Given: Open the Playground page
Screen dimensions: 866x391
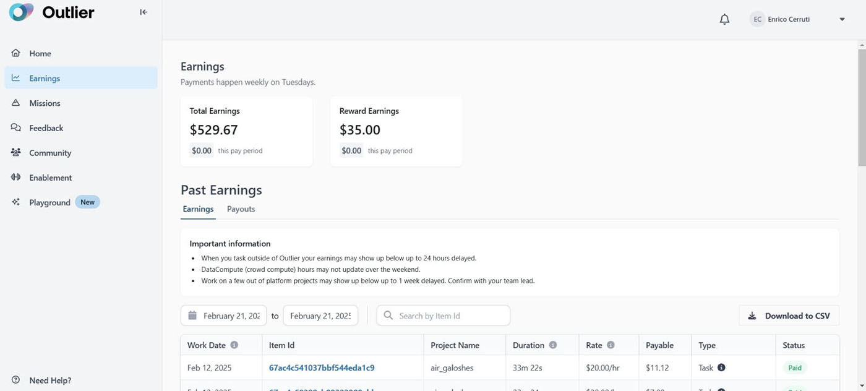Looking at the screenshot, I should (x=49, y=202).
